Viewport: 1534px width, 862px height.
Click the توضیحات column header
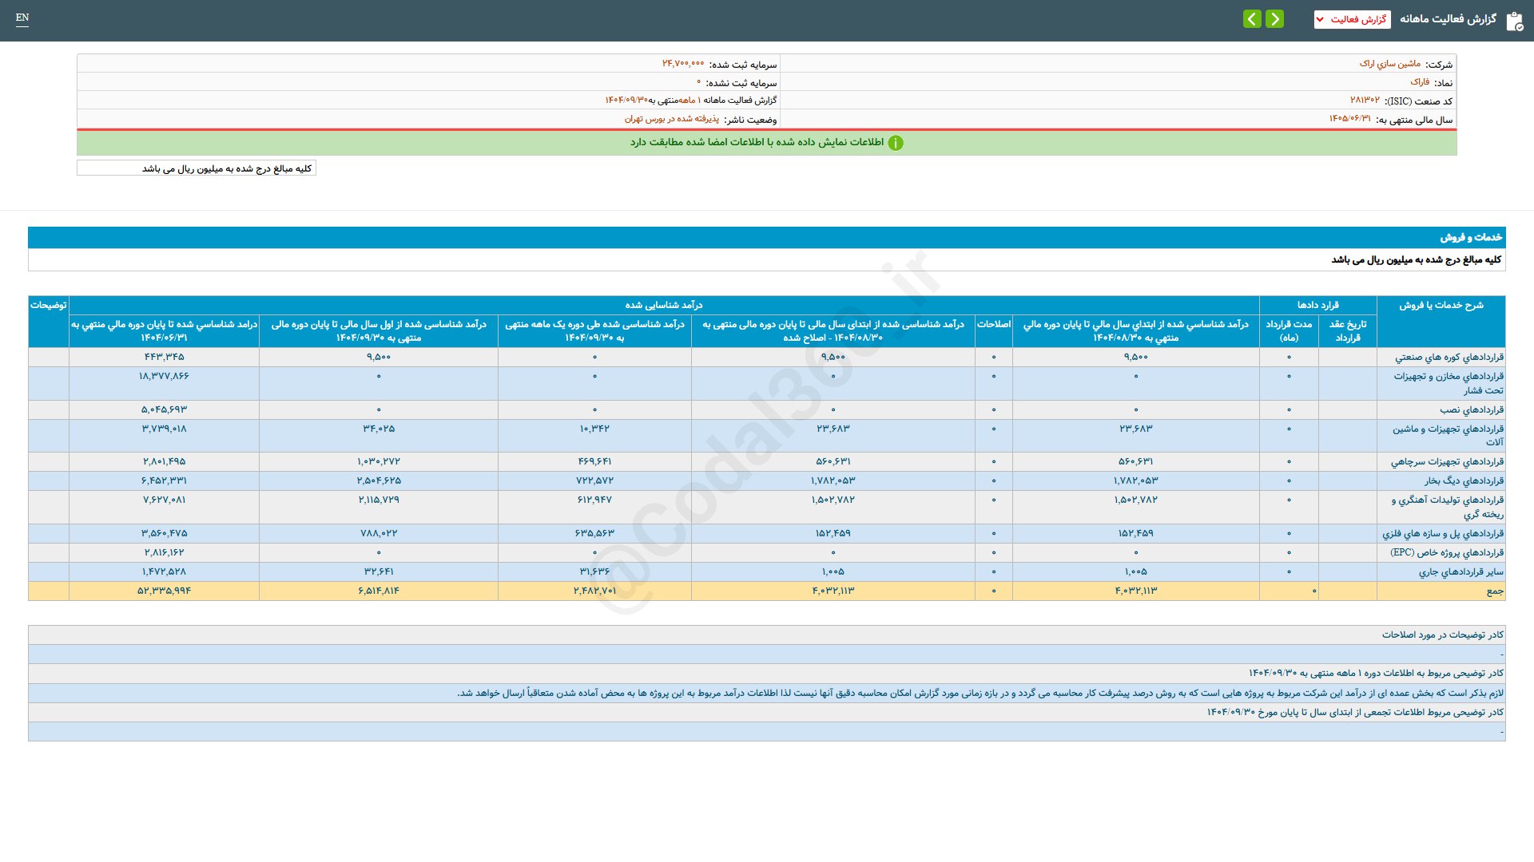coord(48,305)
